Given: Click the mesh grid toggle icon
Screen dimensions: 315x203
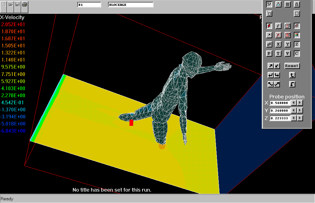Looking at the screenshot, I should click(x=287, y=4).
